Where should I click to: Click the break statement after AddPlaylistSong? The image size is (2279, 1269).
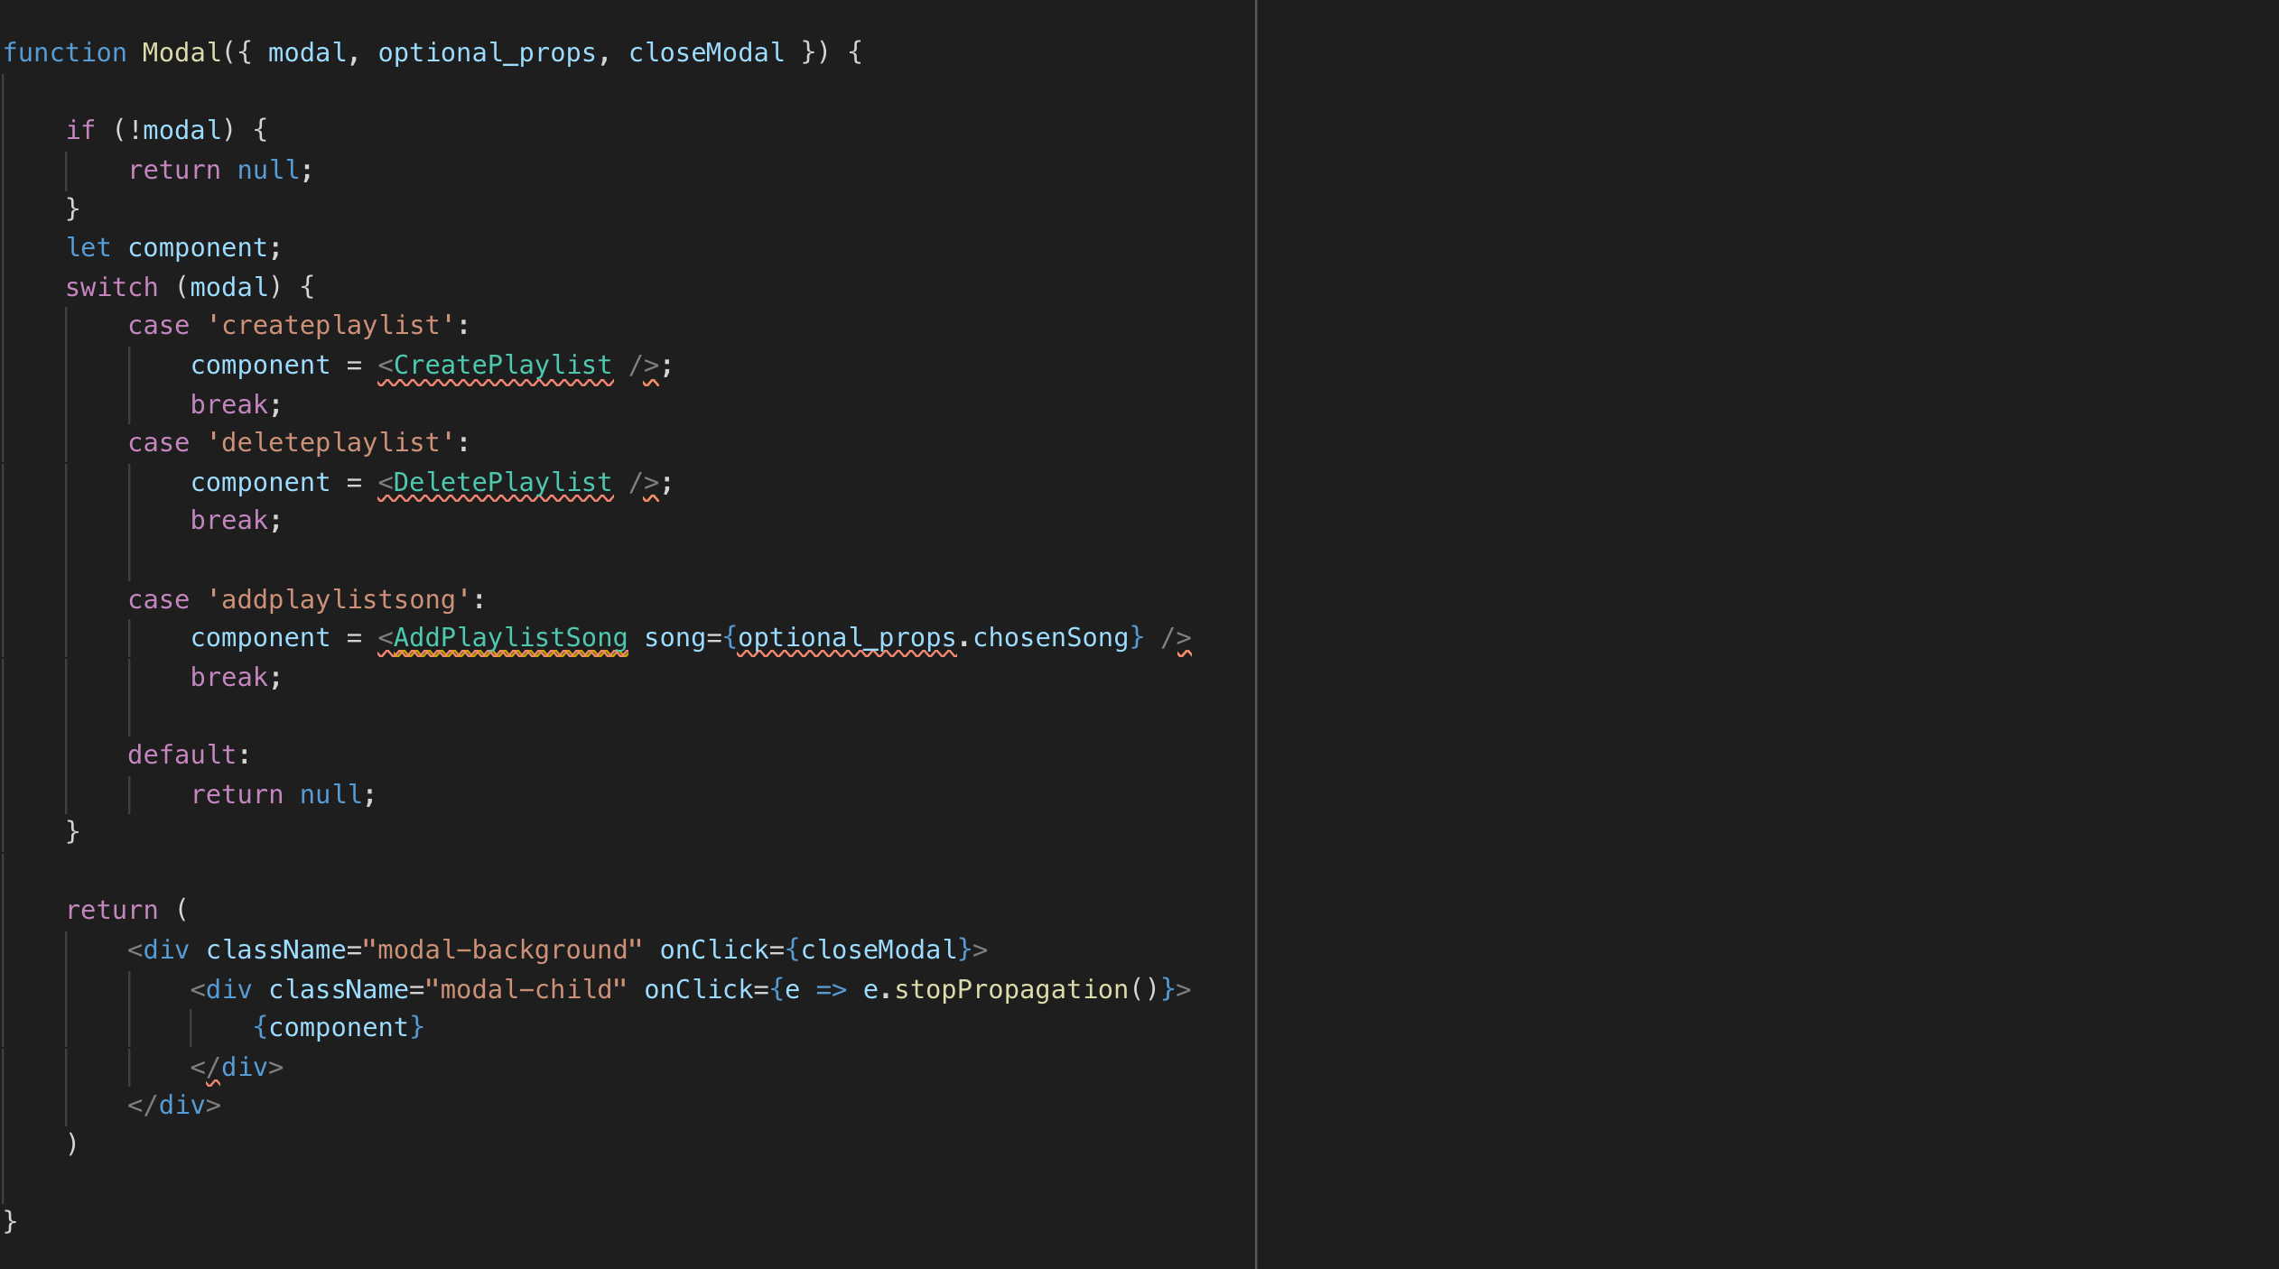[236, 677]
